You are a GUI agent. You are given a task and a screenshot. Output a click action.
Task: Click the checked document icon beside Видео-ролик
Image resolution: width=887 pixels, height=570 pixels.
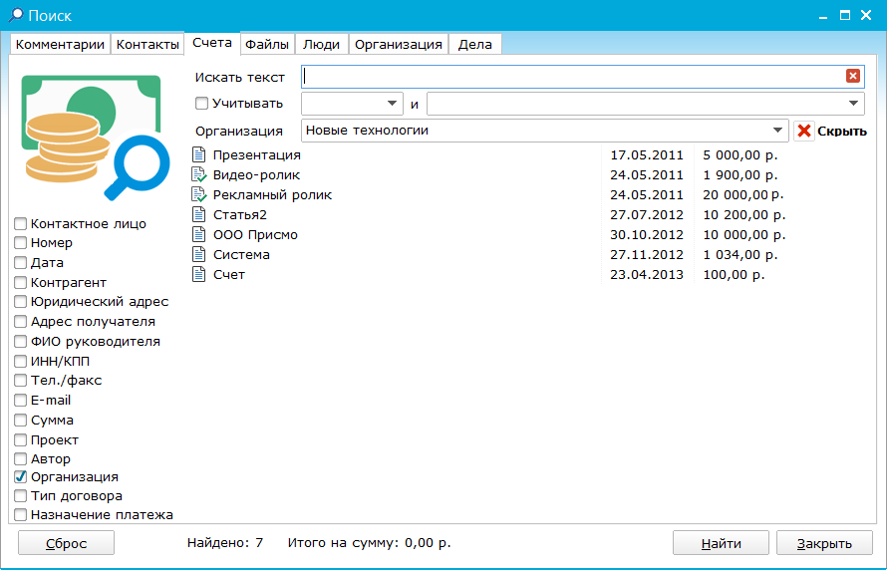(x=198, y=175)
